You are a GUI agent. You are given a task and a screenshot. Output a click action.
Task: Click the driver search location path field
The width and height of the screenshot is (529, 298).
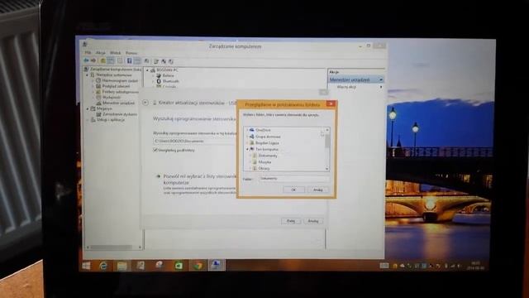(195, 141)
